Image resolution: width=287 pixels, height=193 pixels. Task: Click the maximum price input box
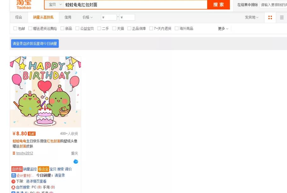click(127, 17)
